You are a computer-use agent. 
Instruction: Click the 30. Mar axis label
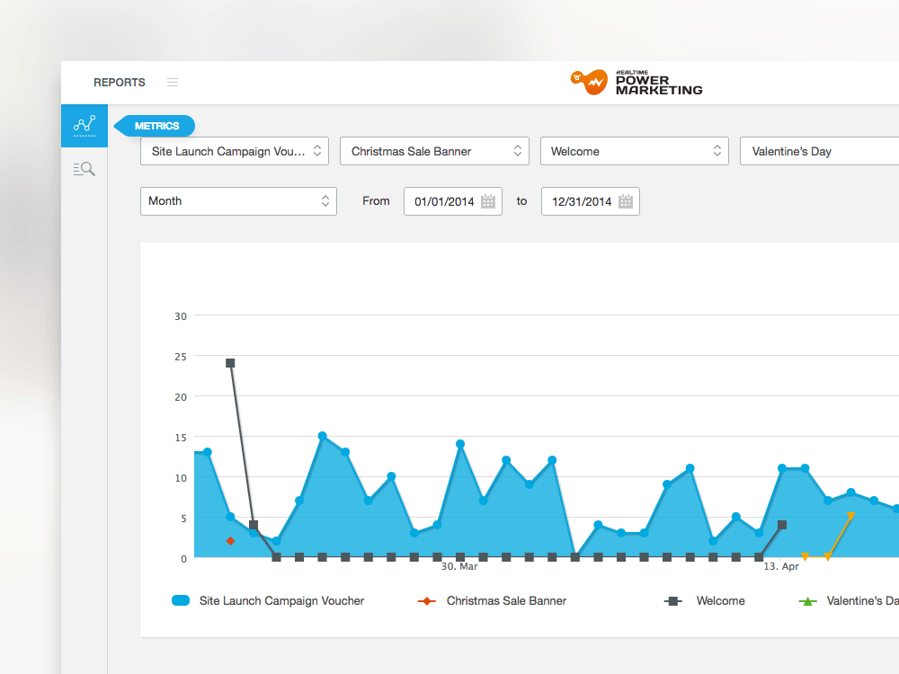459,566
